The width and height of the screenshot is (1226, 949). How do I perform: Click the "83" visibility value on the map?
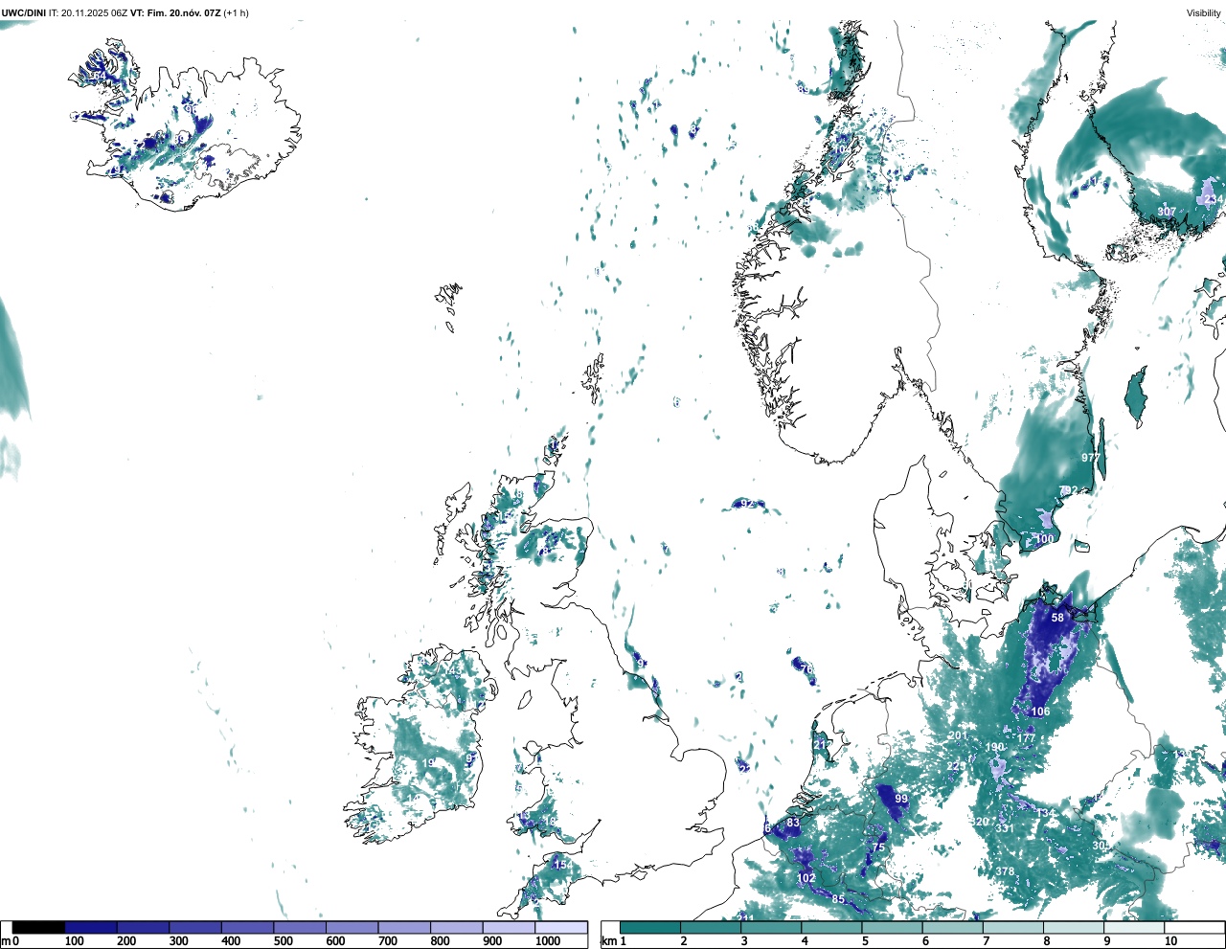(x=793, y=823)
